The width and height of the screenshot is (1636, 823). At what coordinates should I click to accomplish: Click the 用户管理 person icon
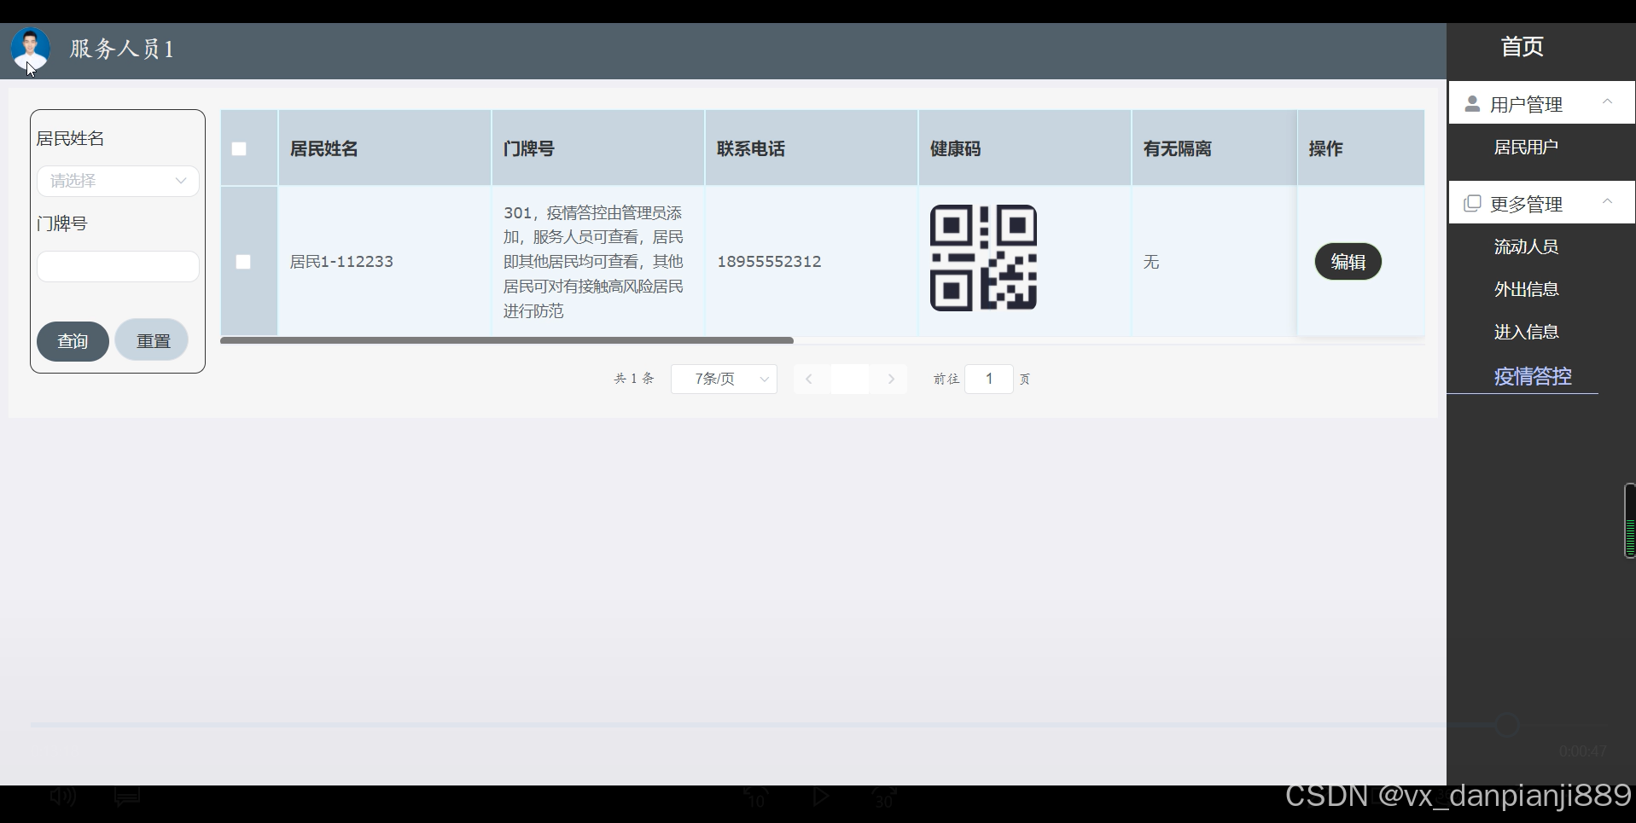[x=1472, y=104]
